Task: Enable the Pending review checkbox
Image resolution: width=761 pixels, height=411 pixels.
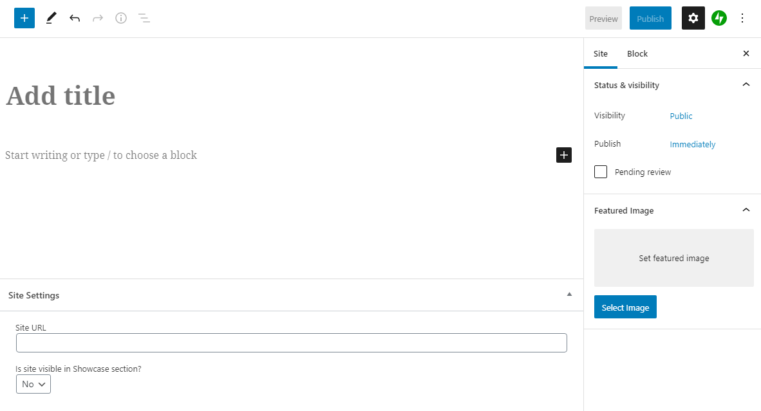Action: click(x=600, y=172)
